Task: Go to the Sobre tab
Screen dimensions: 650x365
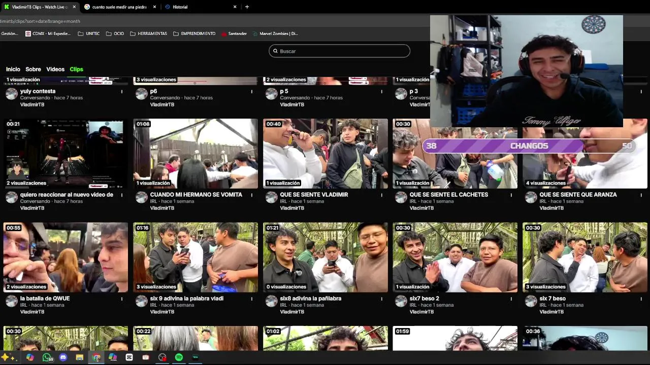Action: click(x=33, y=69)
